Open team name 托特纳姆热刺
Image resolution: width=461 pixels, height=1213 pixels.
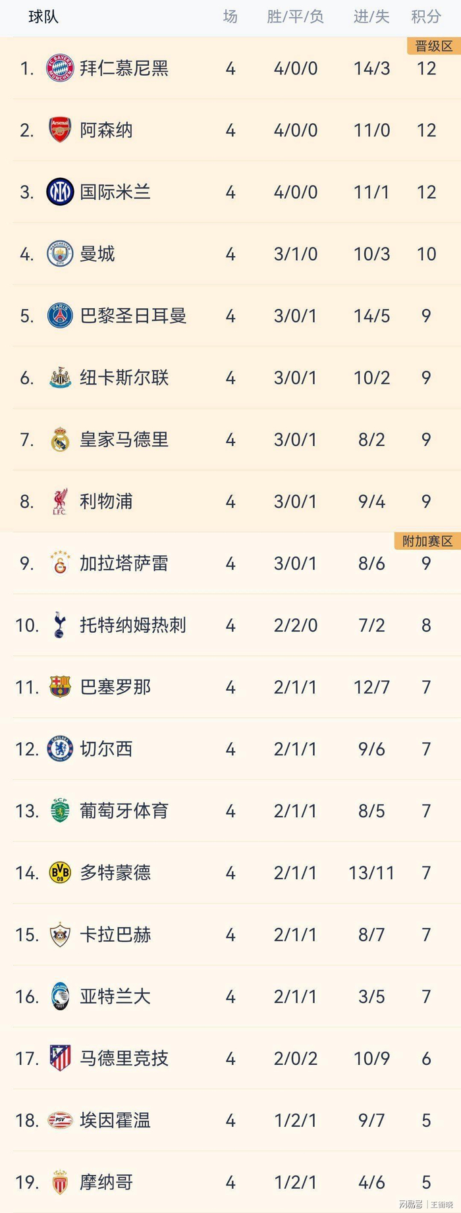[x=133, y=626]
